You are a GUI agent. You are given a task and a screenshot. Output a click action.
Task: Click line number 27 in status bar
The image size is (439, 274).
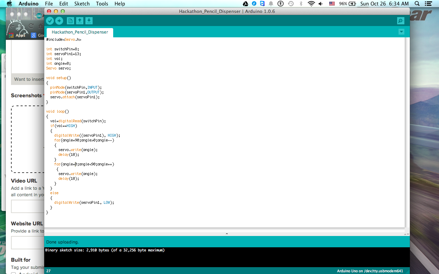coord(48,271)
